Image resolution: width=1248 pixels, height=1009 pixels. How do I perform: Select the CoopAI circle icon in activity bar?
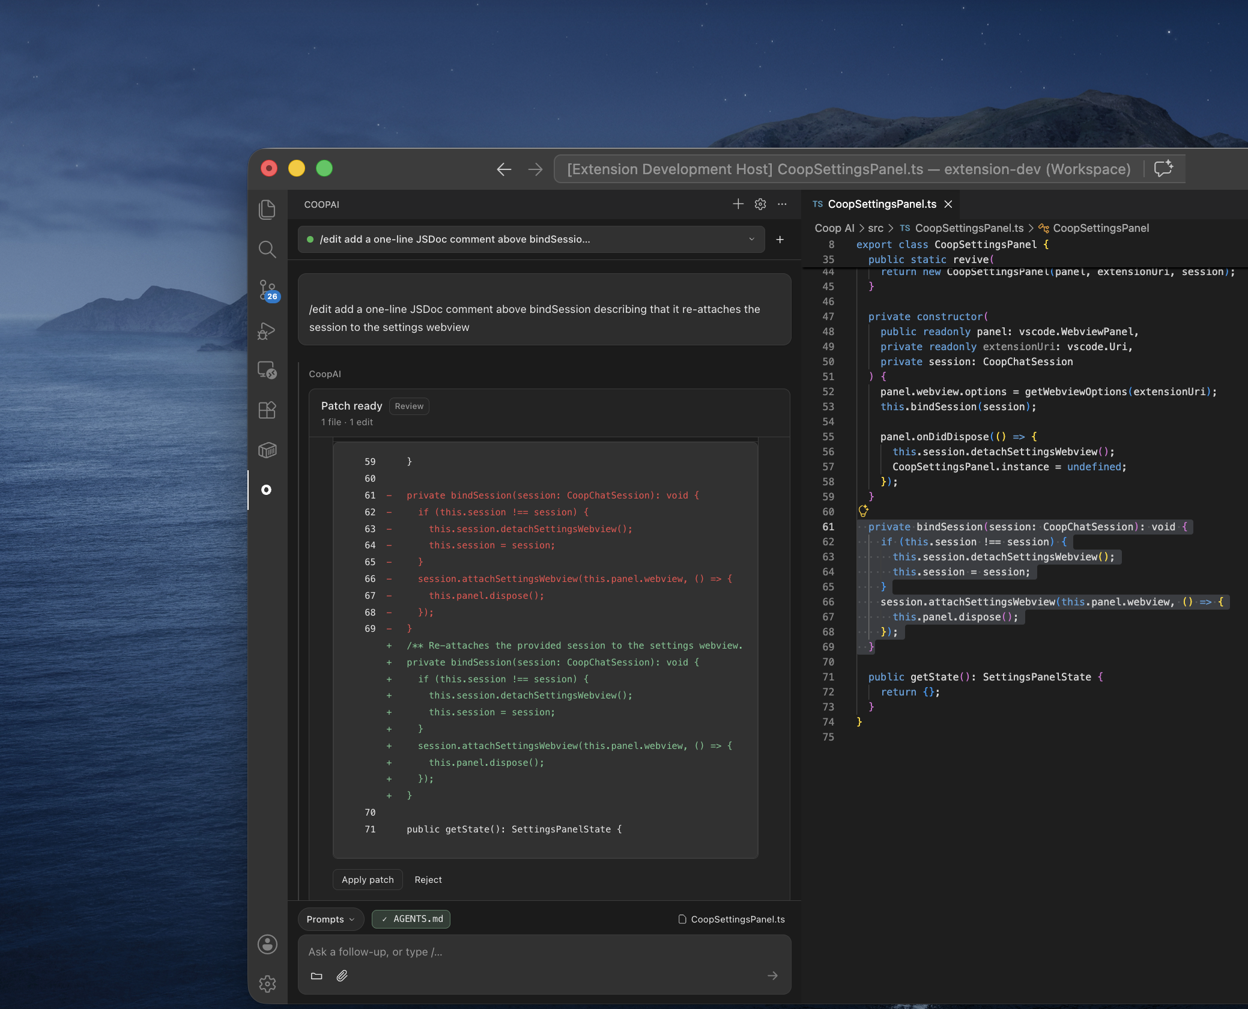point(267,490)
